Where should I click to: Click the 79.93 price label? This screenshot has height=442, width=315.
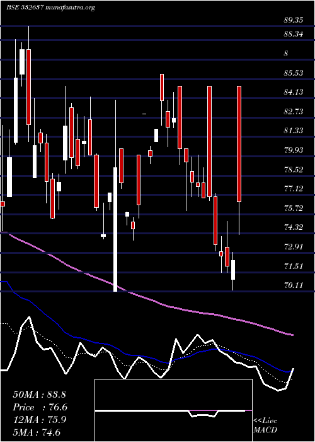coord(293,150)
